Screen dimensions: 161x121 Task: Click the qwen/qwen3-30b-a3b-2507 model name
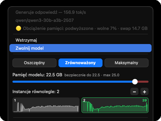pyautogui.click(x=44, y=21)
